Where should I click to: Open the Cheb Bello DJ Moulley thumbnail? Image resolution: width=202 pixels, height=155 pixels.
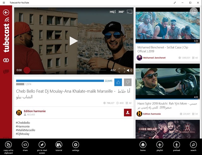tap(168, 129)
